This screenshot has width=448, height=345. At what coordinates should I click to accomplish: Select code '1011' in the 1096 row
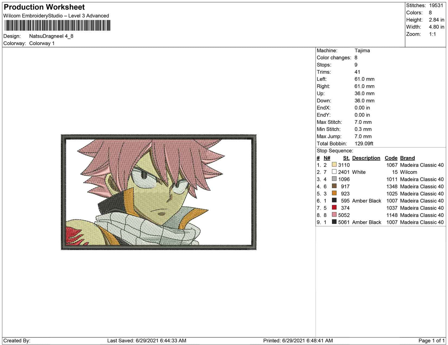pos(392,179)
